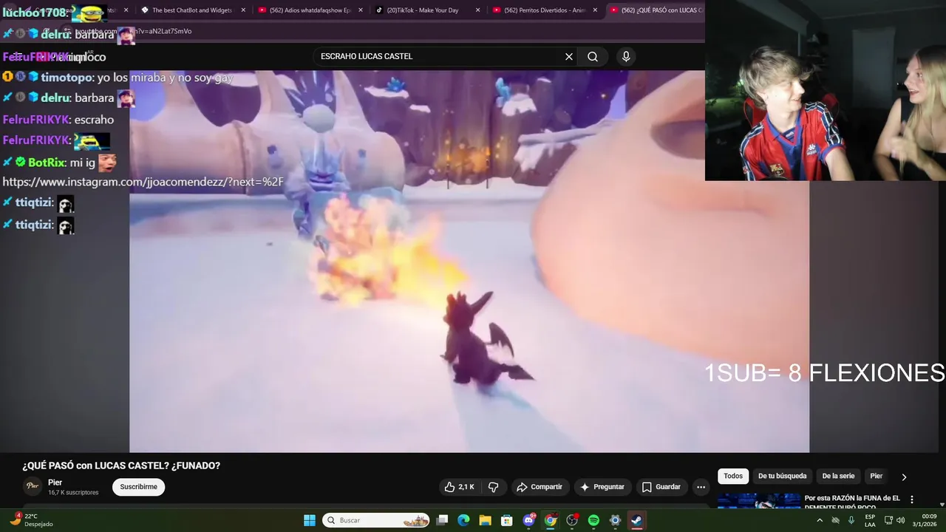
Task: Click the Guardar button
Action: click(661, 487)
